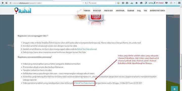The image size is (182, 91).
Task: Expand the dropdown arrow beside face addon
Action: [x=175, y=3]
